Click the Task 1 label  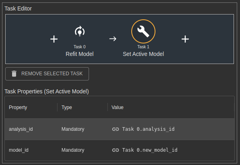[x=143, y=47]
